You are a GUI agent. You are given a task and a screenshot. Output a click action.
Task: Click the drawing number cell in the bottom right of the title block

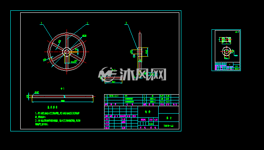169,126
